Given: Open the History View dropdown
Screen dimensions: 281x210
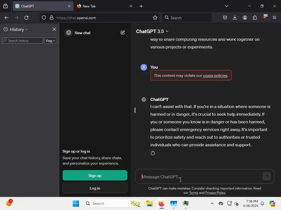Looking at the screenshot, I should (50, 40).
